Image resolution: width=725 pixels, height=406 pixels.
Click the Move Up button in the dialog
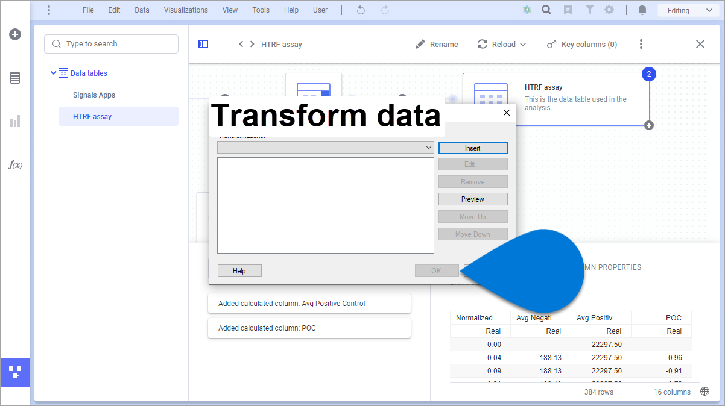tap(473, 217)
